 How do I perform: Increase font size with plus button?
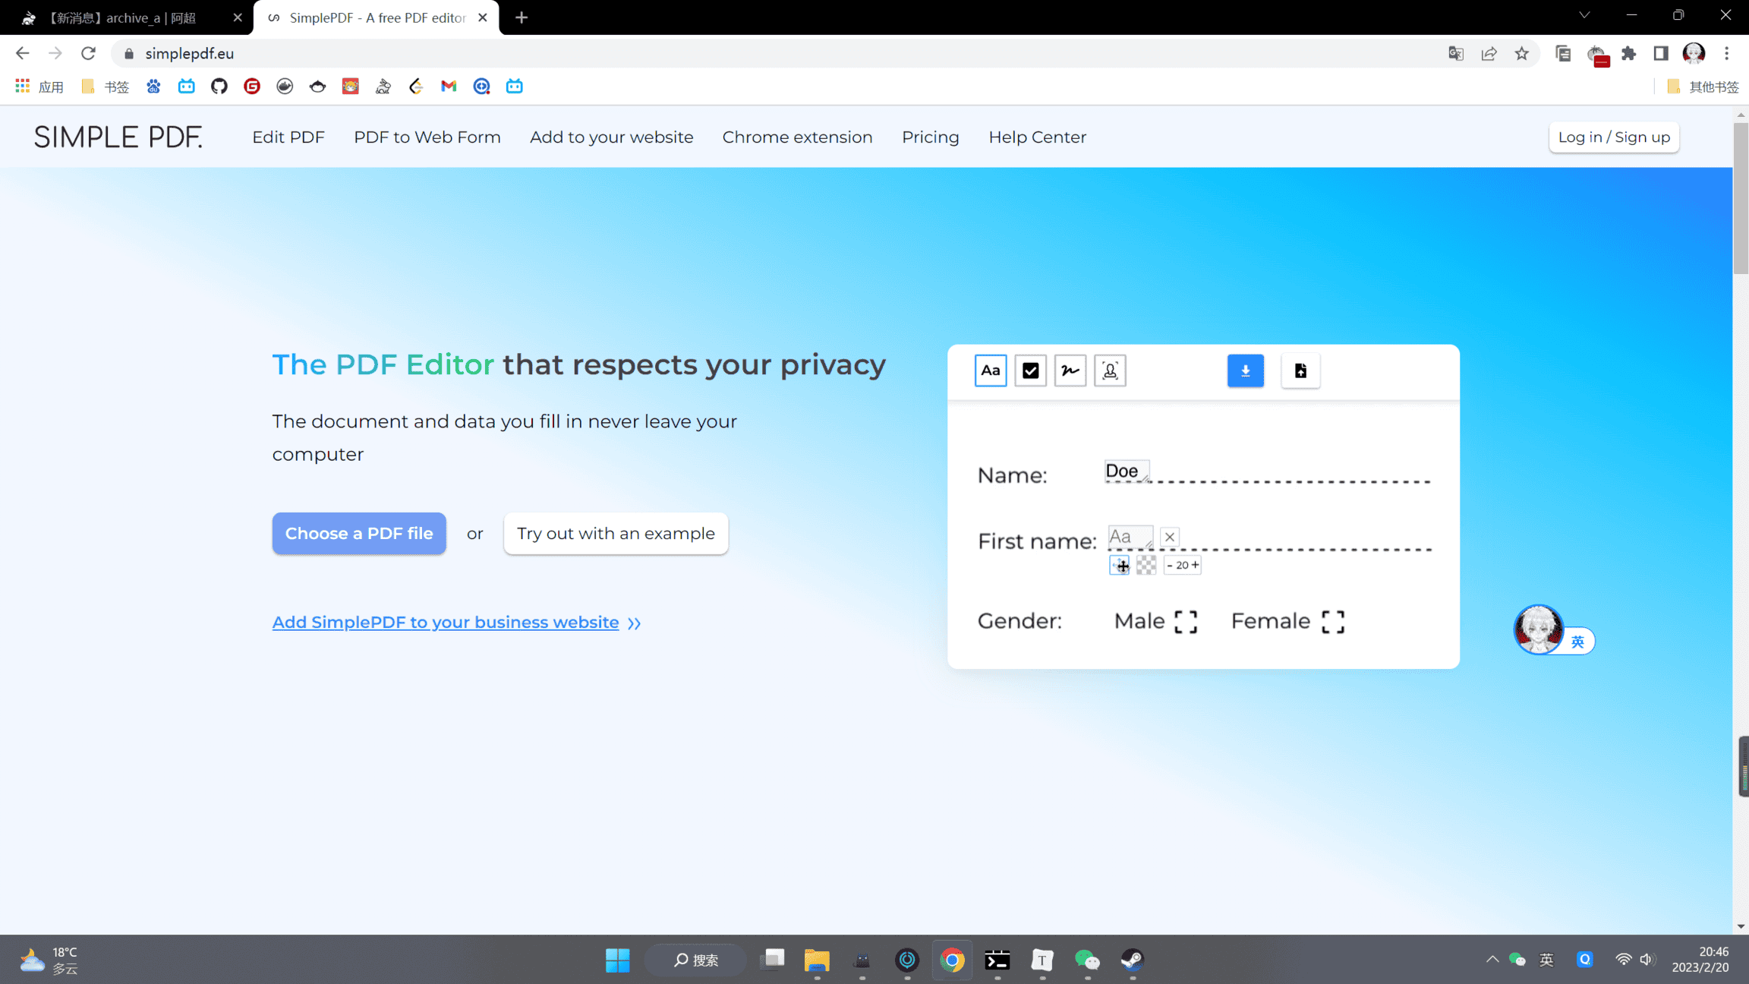pyautogui.click(x=1196, y=565)
